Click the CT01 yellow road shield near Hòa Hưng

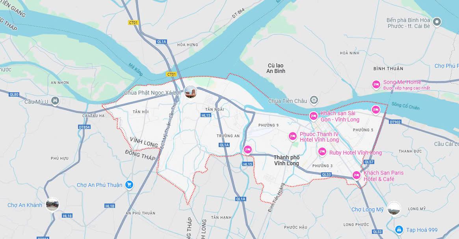tap(133, 22)
